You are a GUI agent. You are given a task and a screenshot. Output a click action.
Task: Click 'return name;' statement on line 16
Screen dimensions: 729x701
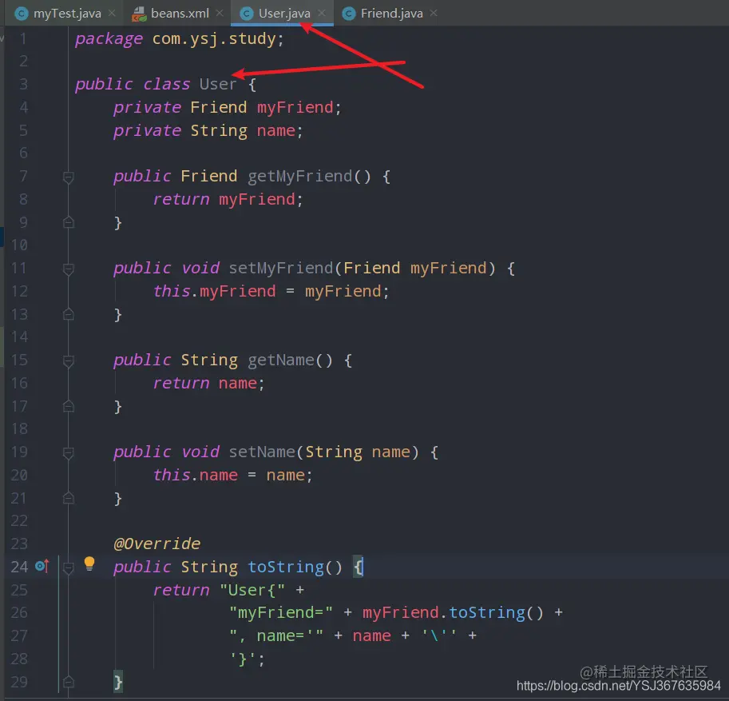(x=208, y=384)
